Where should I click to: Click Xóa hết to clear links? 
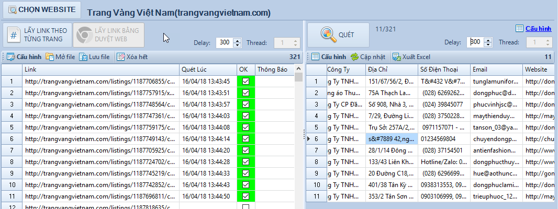pyautogui.click(x=132, y=57)
